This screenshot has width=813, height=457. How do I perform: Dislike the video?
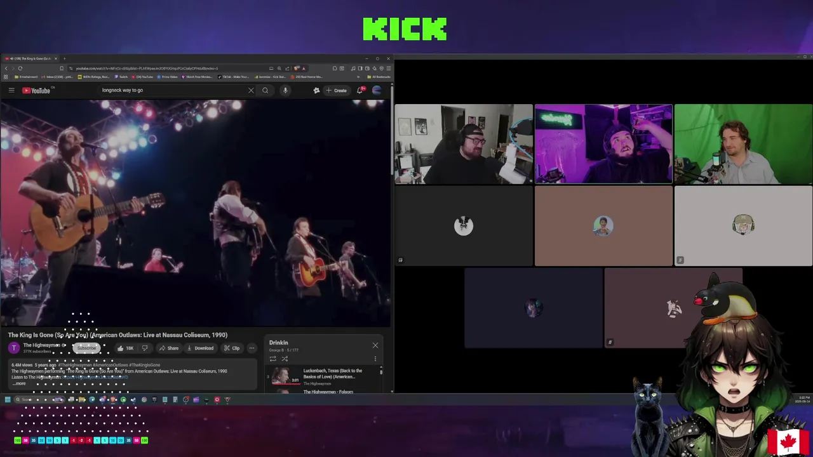click(x=145, y=348)
